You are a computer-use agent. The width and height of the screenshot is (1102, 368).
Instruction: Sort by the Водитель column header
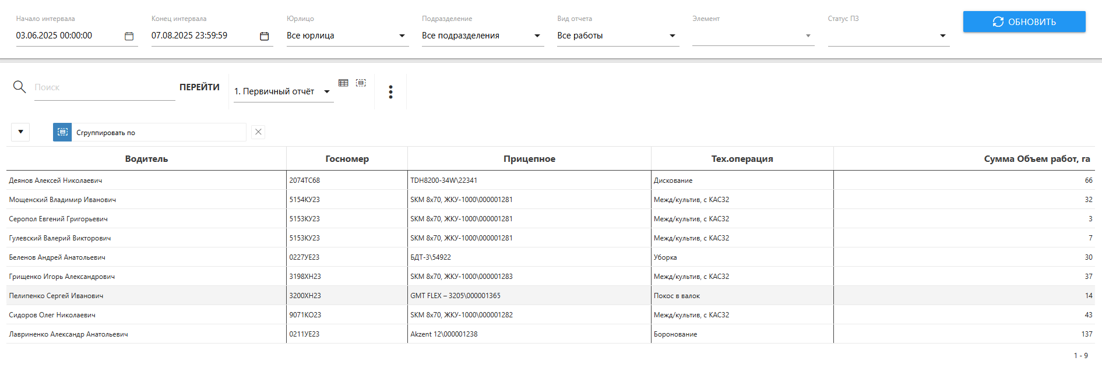pos(146,159)
